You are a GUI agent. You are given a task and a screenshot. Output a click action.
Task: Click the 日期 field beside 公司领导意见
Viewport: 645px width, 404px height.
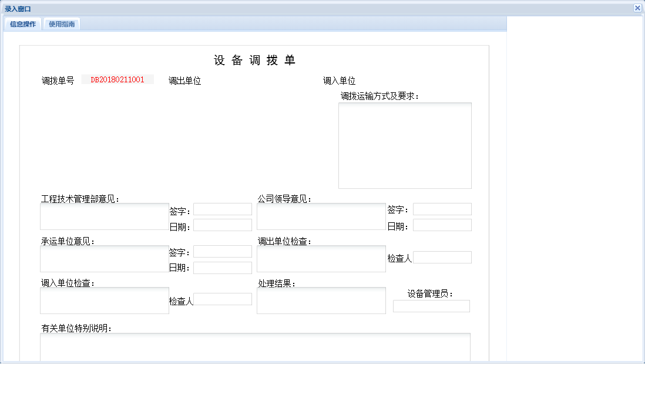[442, 225]
